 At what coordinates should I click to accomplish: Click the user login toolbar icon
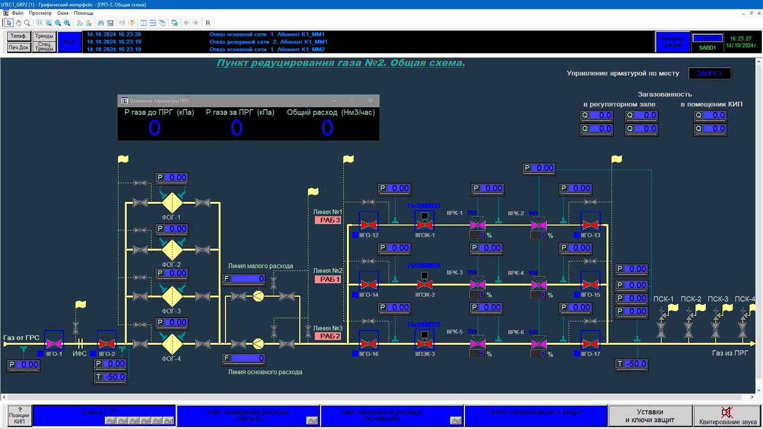pos(79,23)
